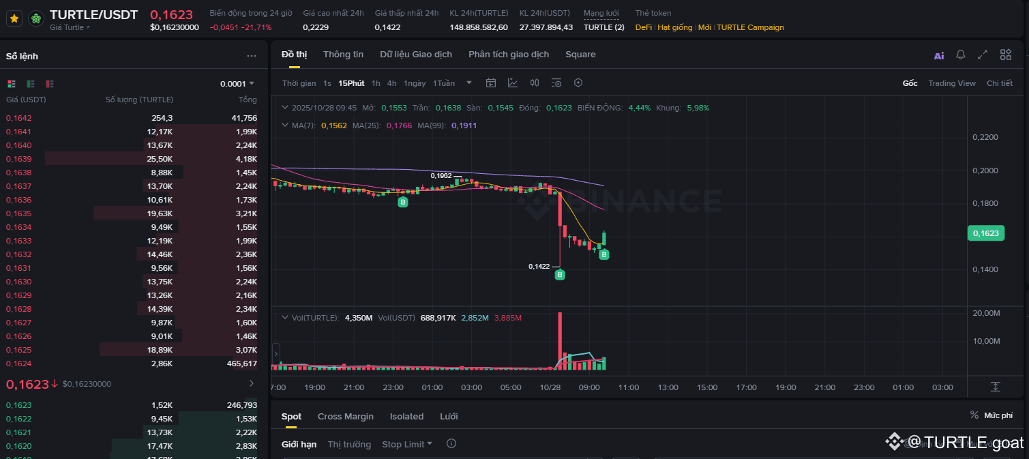This screenshot has height=459, width=1029.
Task: Open technical indicators chart icon
Action: (x=513, y=83)
